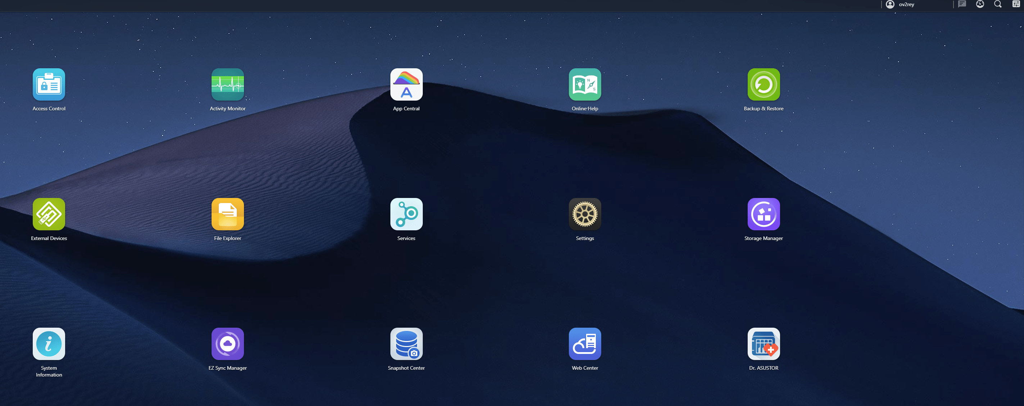Click the user avatar icon
1024x406 pixels.
pos(890,4)
